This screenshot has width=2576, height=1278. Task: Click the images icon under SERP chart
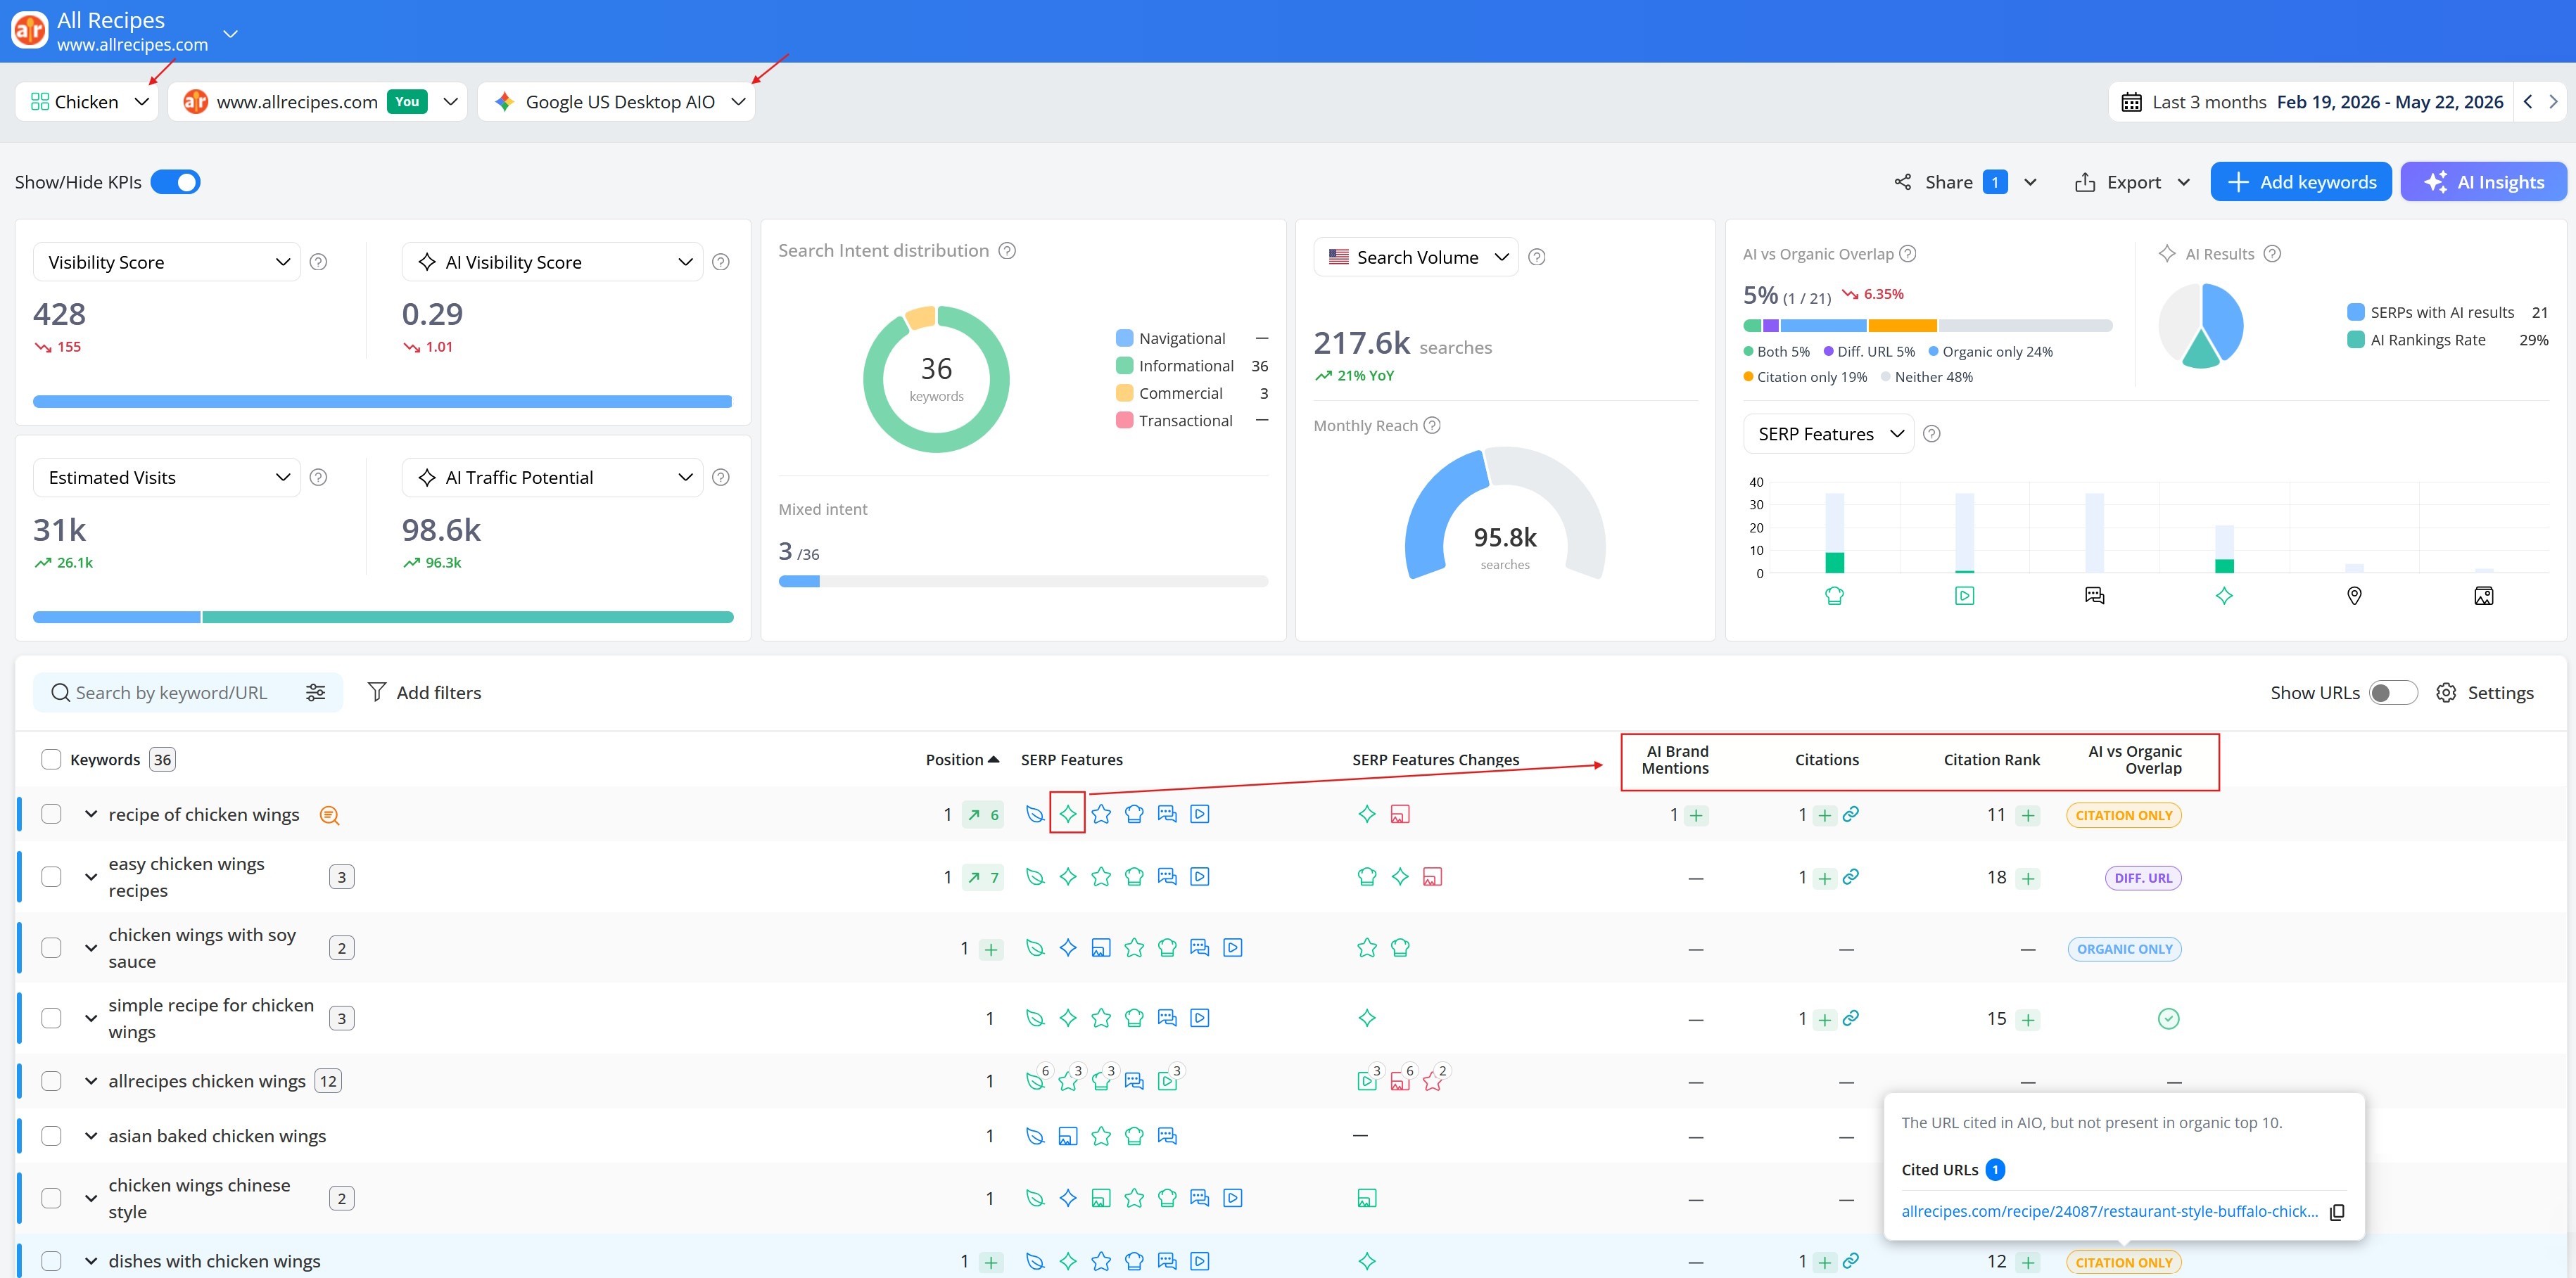(x=2484, y=596)
